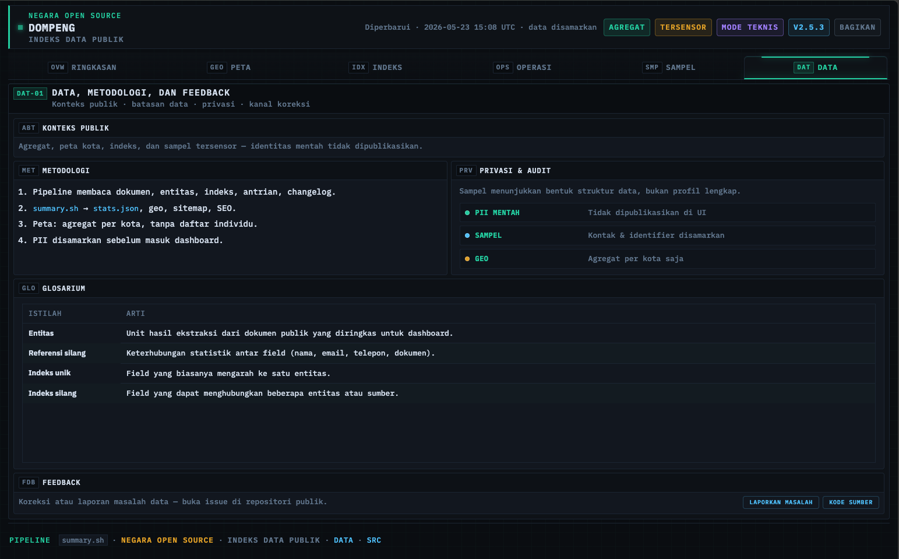Click the TERSENSOR badge
Viewport: 899px width, 559px height.
click(x=683, y=27)
